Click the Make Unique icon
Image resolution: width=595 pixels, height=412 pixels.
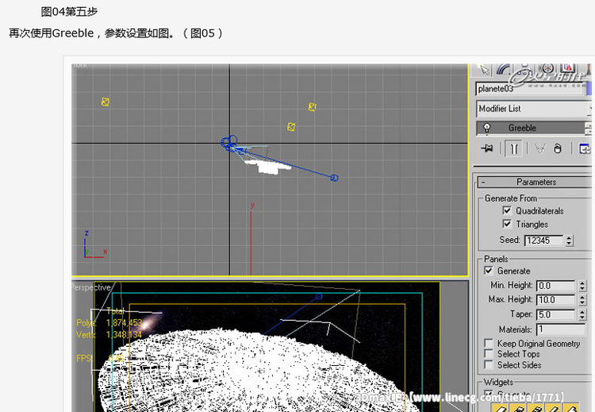click(x=540, y=148)
